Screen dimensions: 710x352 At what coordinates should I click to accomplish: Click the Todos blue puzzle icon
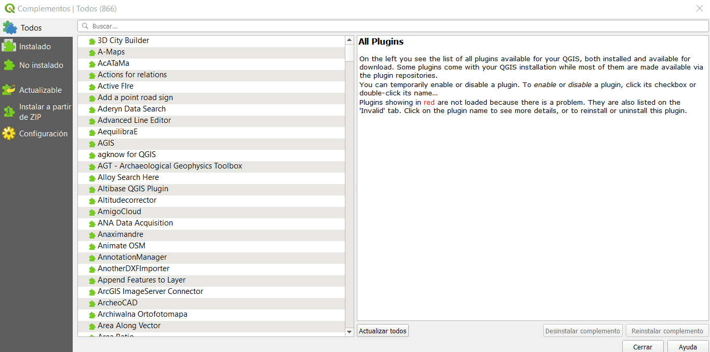(x=10, y=27)
